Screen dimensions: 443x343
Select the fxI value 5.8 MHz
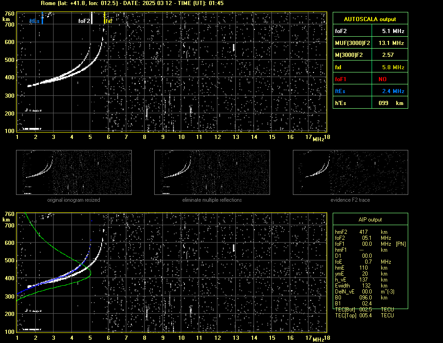pyautogui.click(x=393, y=67)
